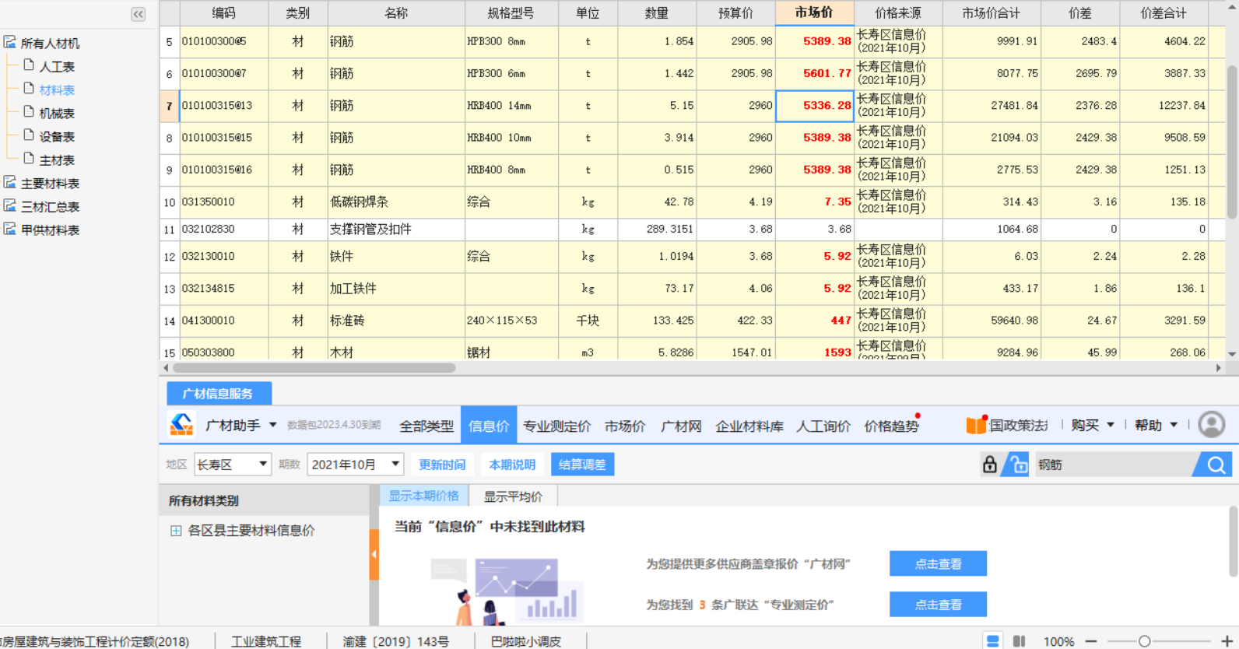Image resolution: width=1239 pixels, height=649 pixels.
Task: Click 主要材料表 icon in sidebar
Action: coord(10,182)
